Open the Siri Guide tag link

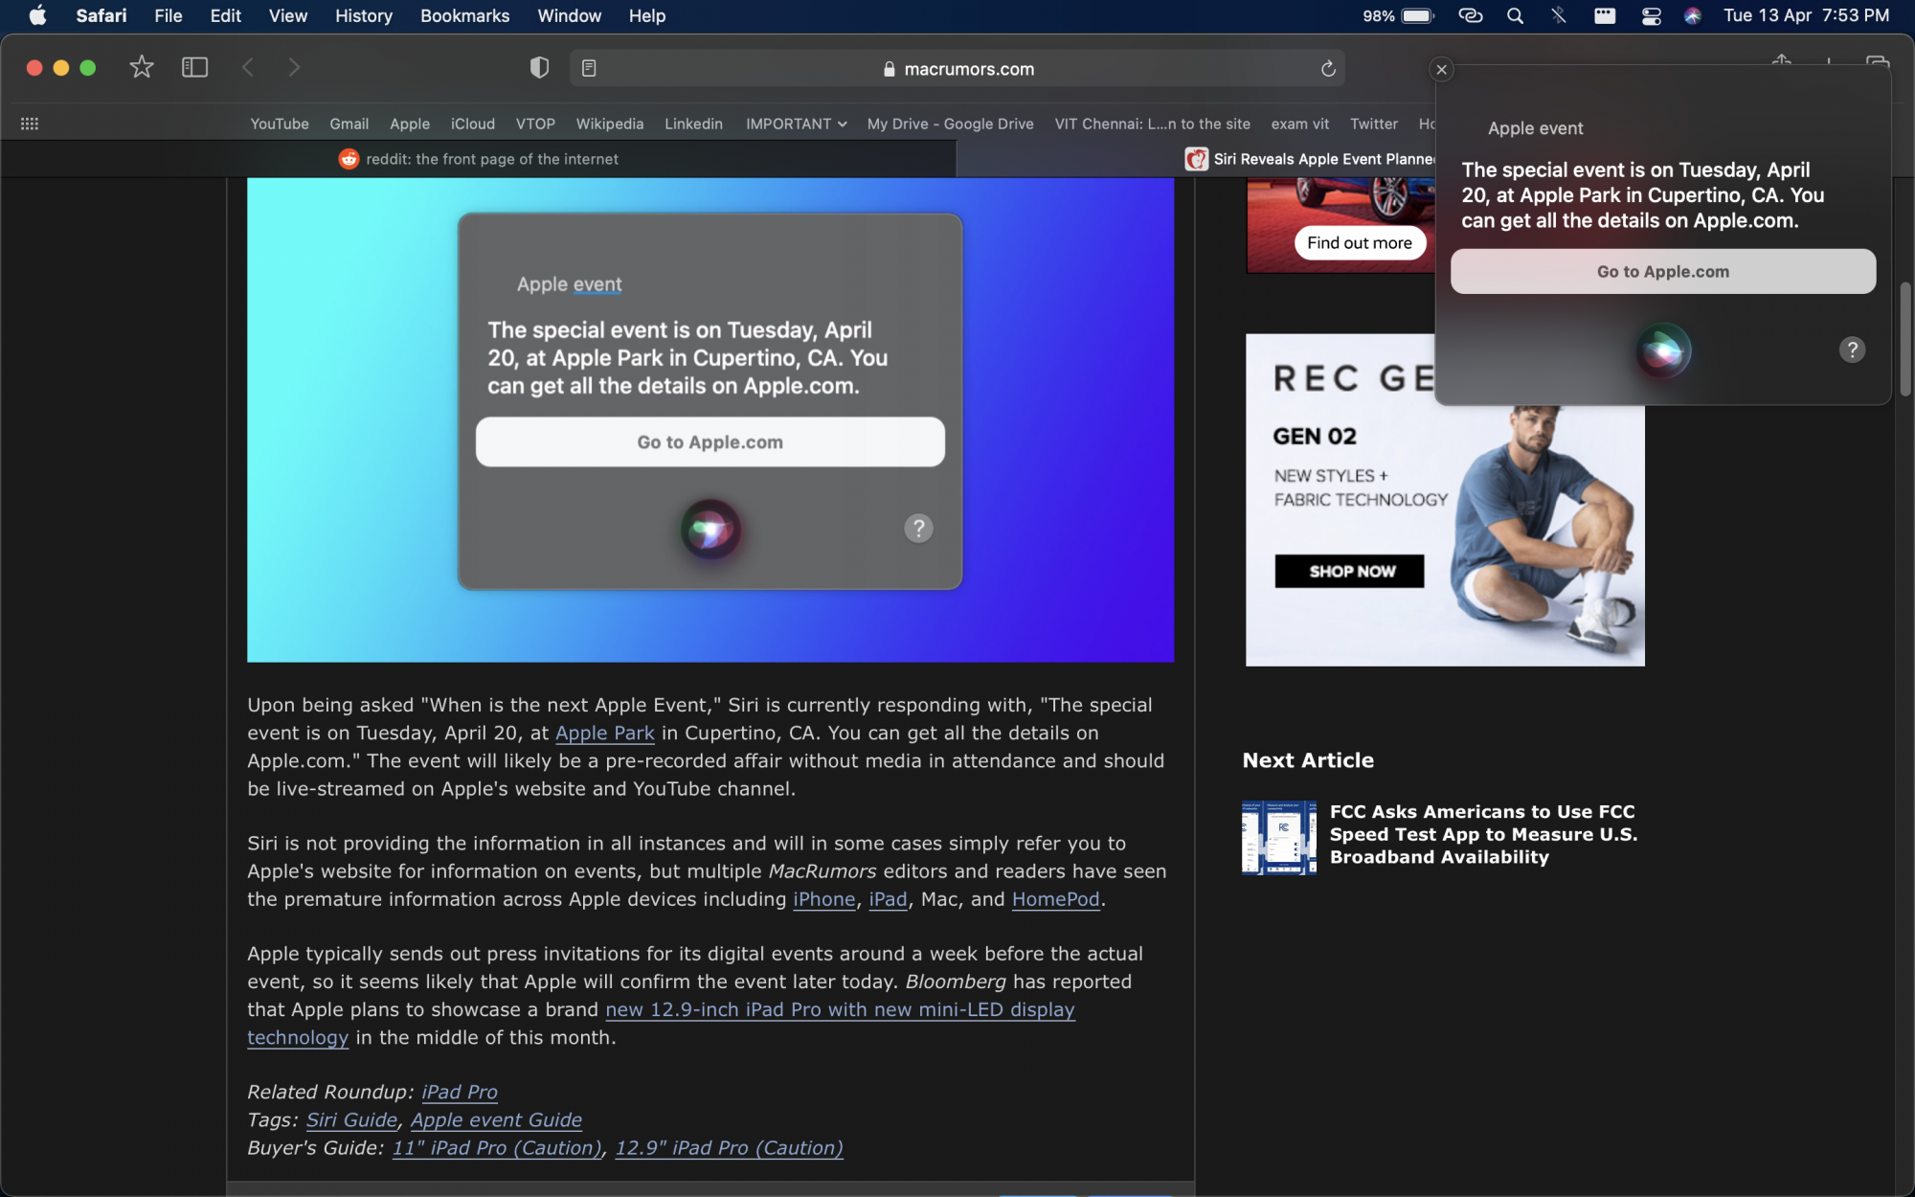[x=351, y=1120]
